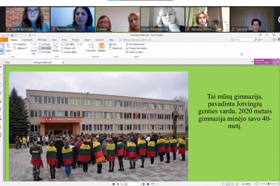This screenshot has width=280, height=186.
Task: Select the Highlight tool
Action: 101,47
